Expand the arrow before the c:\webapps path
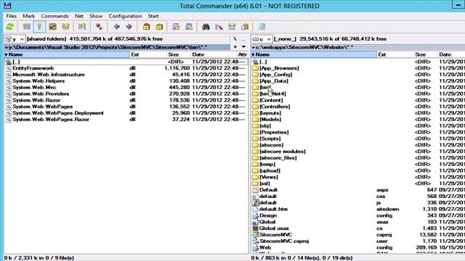The height and width of the screenshot is (261, 465). click(254, 47)
